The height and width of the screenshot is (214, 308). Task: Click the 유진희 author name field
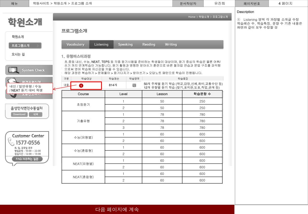point(219,3)
